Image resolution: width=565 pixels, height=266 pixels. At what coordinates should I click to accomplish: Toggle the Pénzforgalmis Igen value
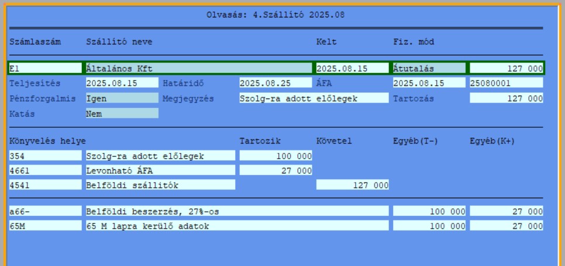pos(122,99)
